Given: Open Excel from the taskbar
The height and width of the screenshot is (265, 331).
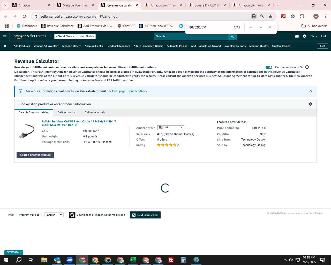Looking at the screenshot, I should click(133, 260).
